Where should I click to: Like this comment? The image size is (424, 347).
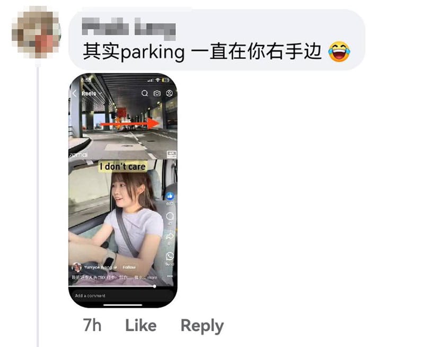(141, 325)
